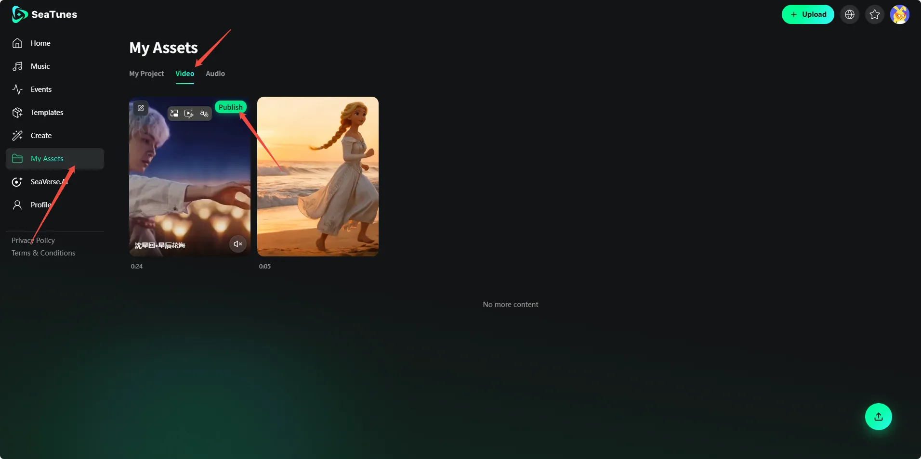921x459 pixels.
Task: Select the Video tab
Action: click(x=184, y=74)
